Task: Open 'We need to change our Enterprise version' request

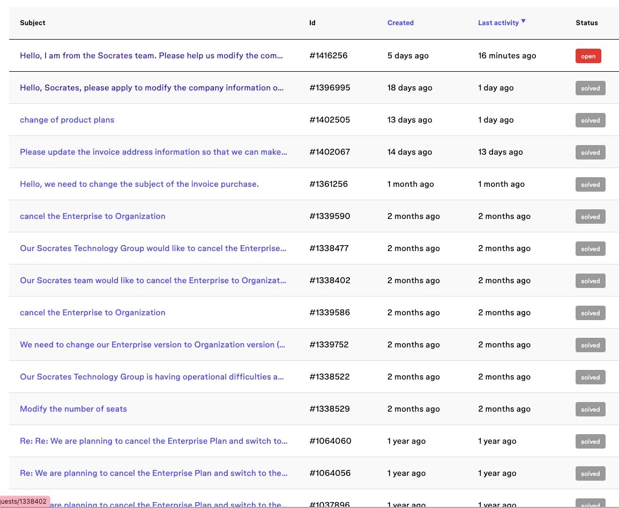Action: tap(152, 345)
